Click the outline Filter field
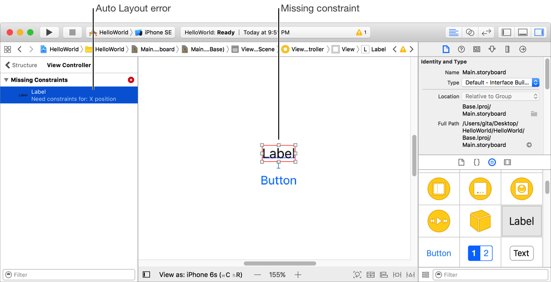The width and height of the screenshot is (551, 282). pyautogui.click(x=69, y=275)
